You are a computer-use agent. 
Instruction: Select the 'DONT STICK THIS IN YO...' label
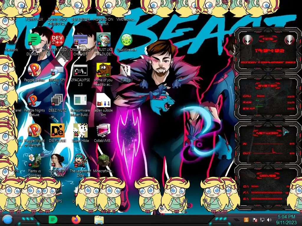58,21
